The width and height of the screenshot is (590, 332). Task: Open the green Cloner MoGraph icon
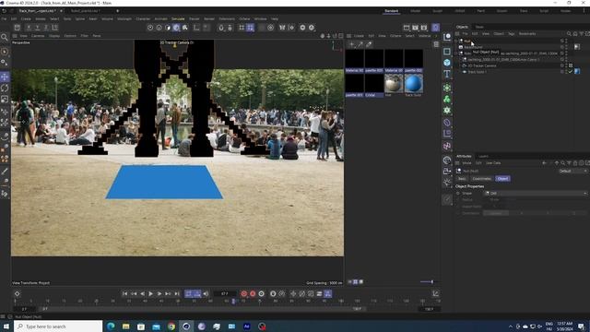pyautogui.click(x=447, y=99)
